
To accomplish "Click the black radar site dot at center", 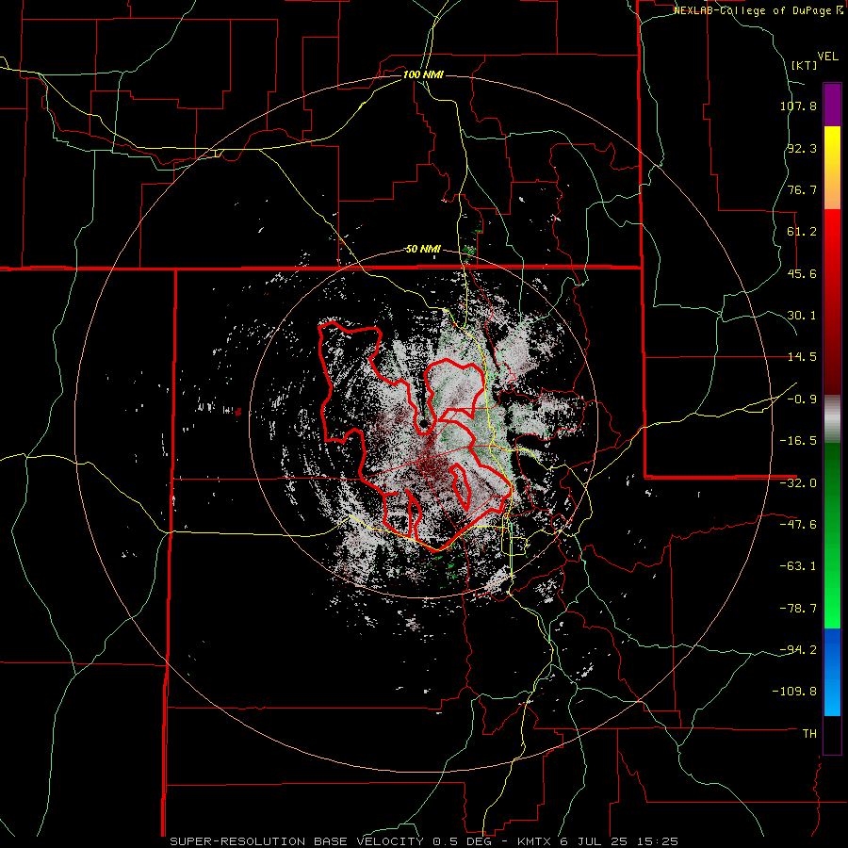I will click(x=425, y=423).
